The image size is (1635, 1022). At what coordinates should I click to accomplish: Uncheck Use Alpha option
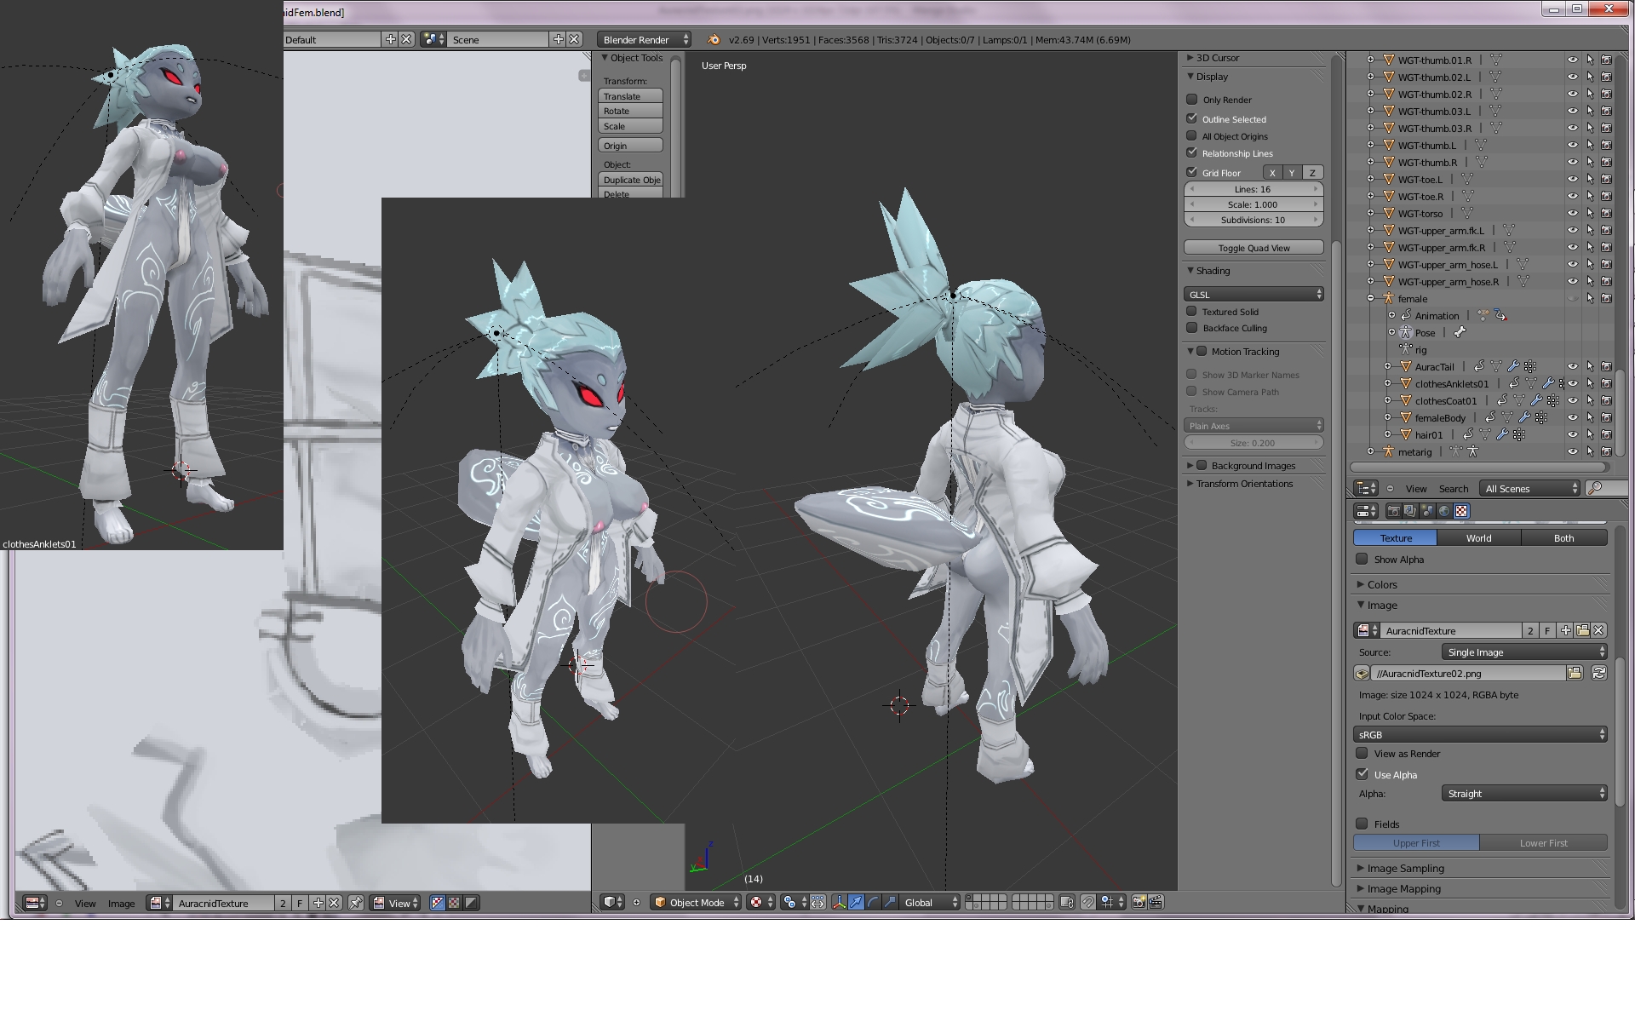(1362, 774)
